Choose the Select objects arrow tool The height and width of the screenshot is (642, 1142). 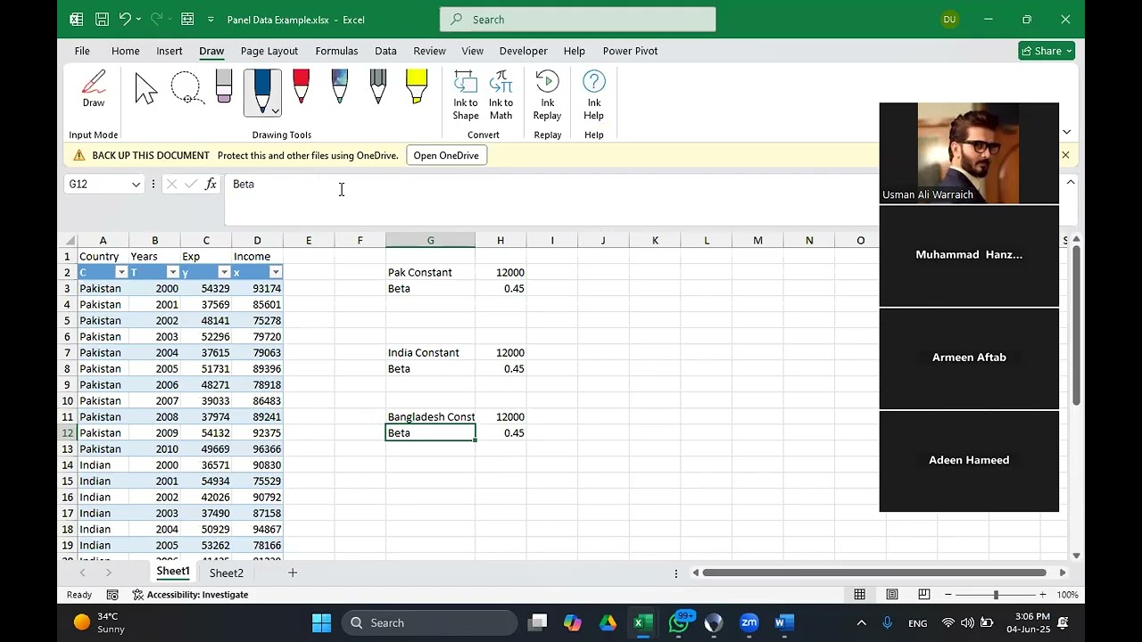[x=146, y=89]
